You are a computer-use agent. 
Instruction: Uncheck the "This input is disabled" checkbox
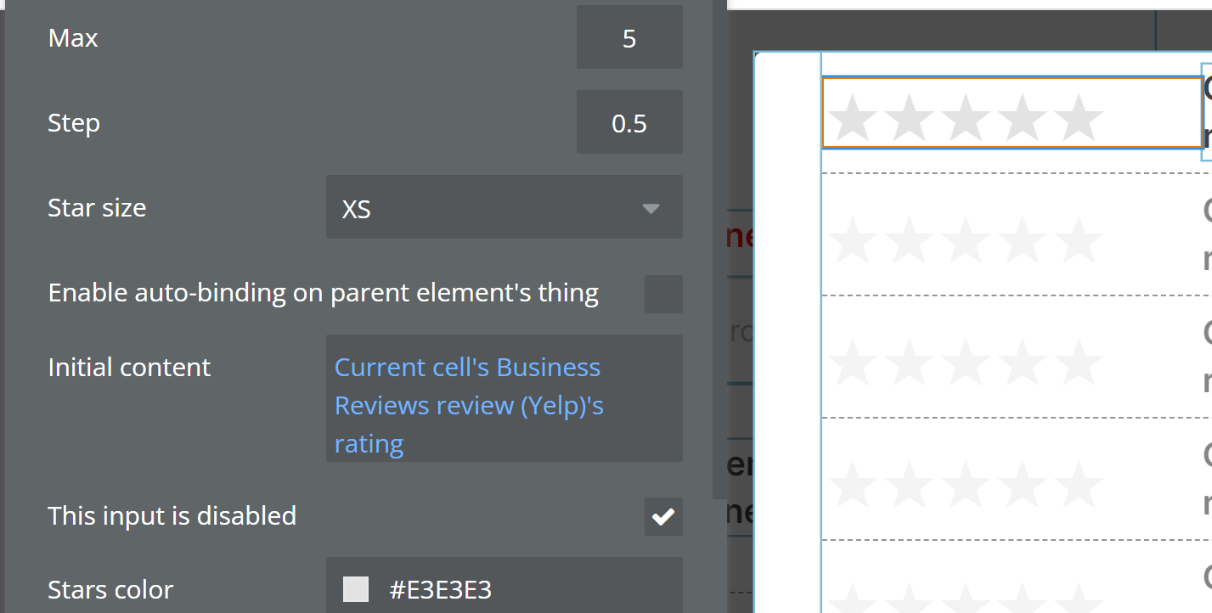[663, 516]
